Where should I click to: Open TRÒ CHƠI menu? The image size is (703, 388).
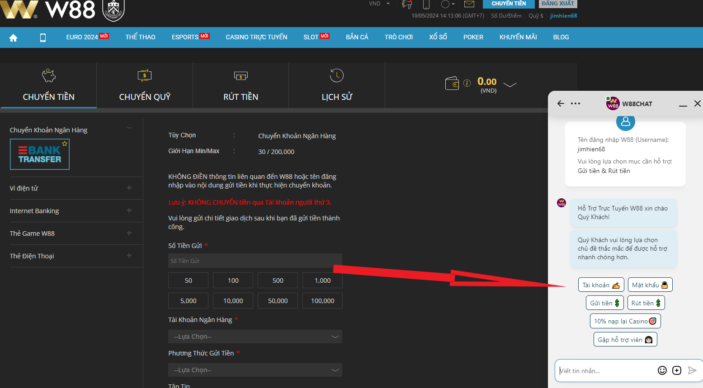tap(399, 37)
